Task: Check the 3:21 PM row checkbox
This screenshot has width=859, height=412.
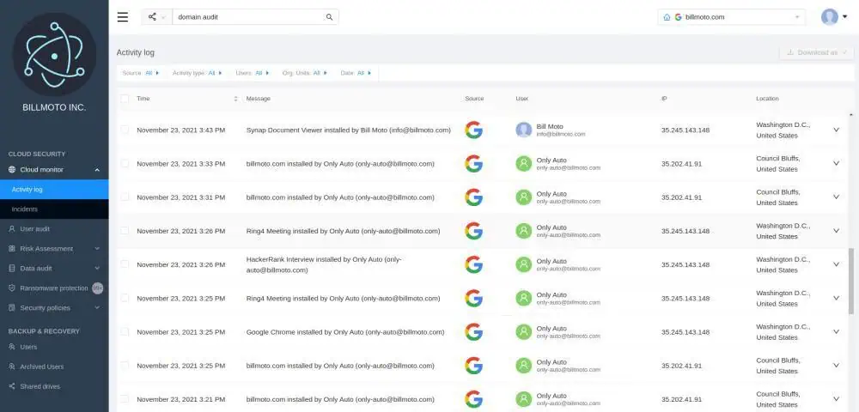Action: tap(125, 399)
